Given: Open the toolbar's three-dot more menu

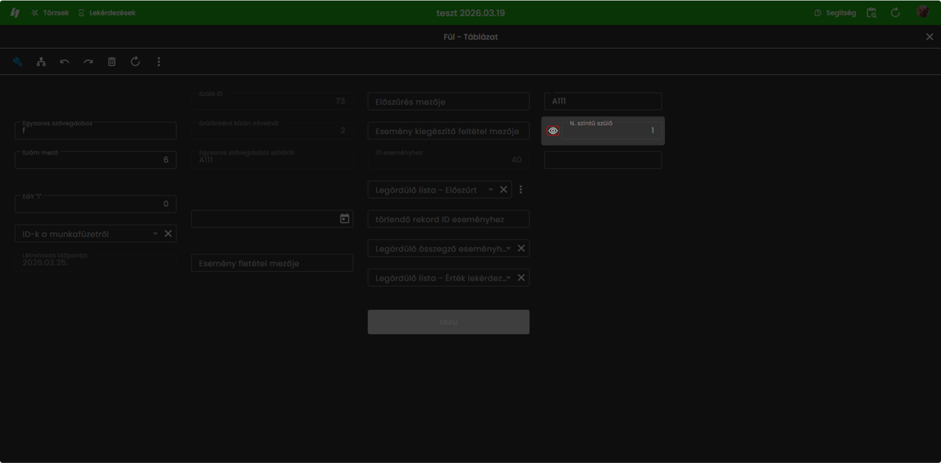Looking at the screenshot, I should pyautogui.click(x=159, y=62).
